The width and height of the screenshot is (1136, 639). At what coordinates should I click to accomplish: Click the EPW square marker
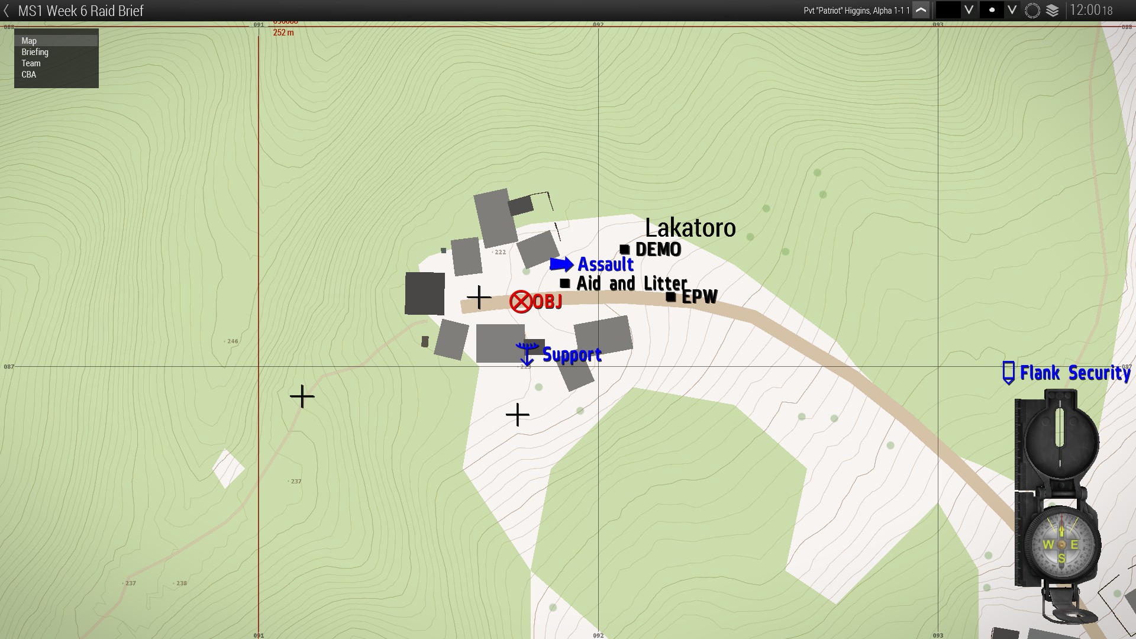670,297
